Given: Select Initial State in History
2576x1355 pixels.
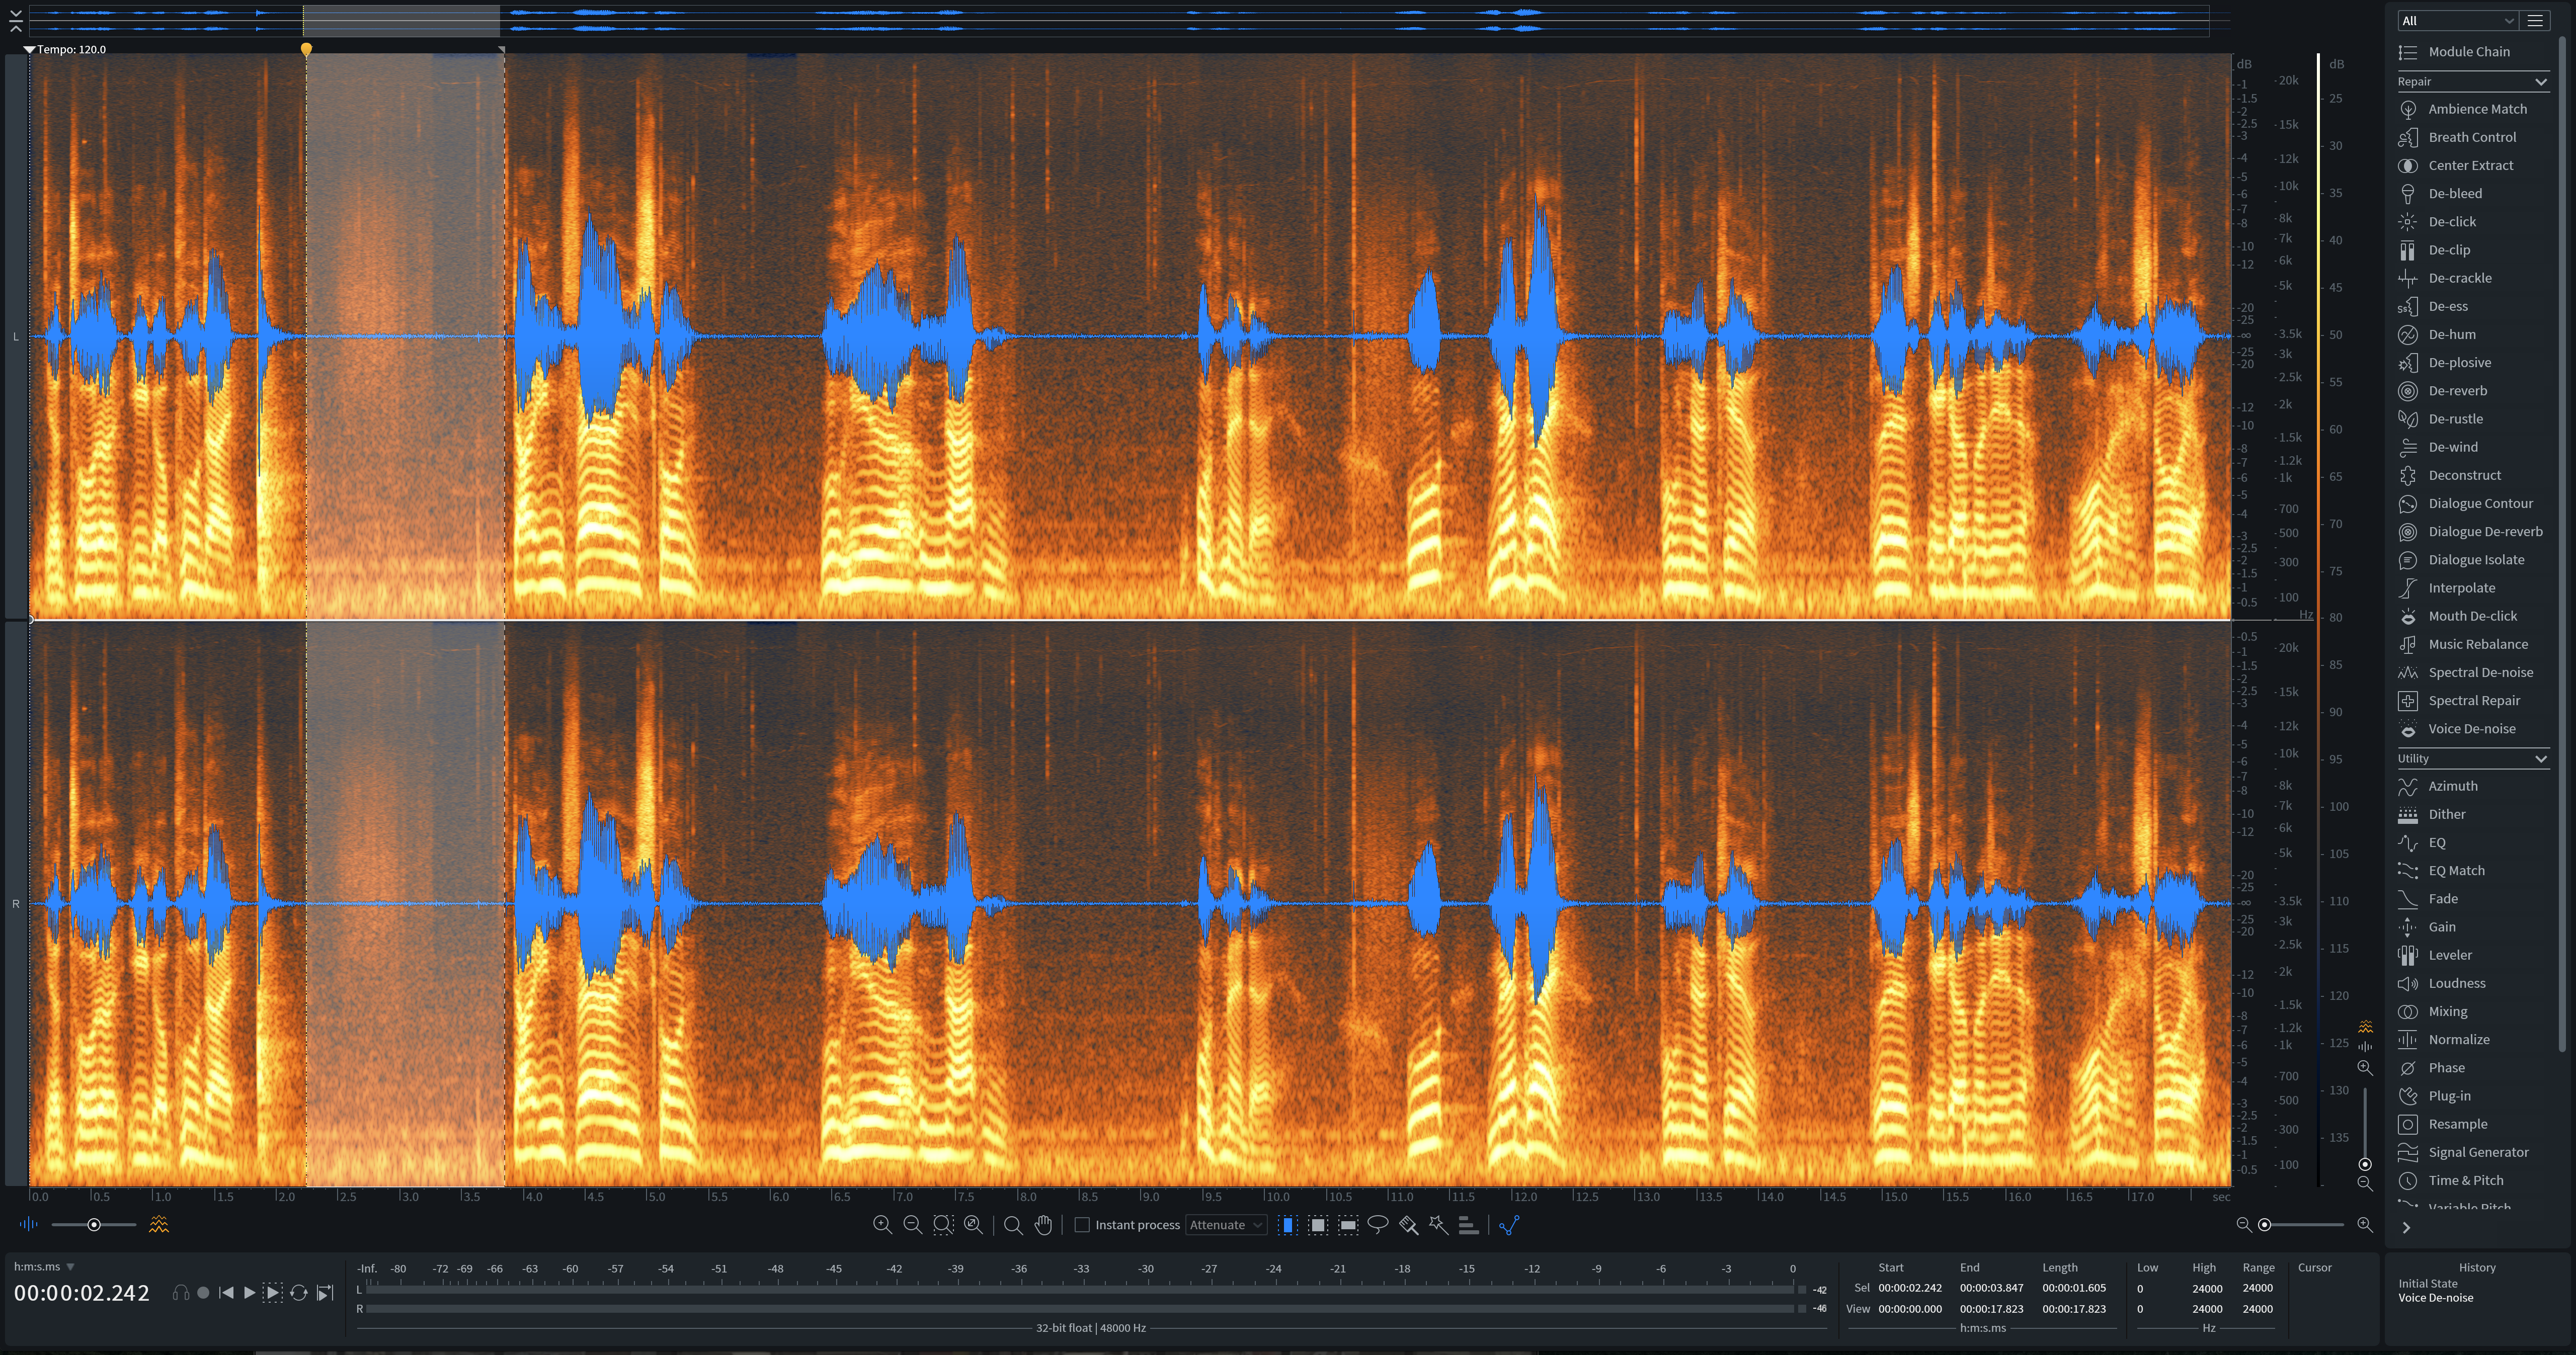Looking at the screenshot, I should pos(2427,1284).
